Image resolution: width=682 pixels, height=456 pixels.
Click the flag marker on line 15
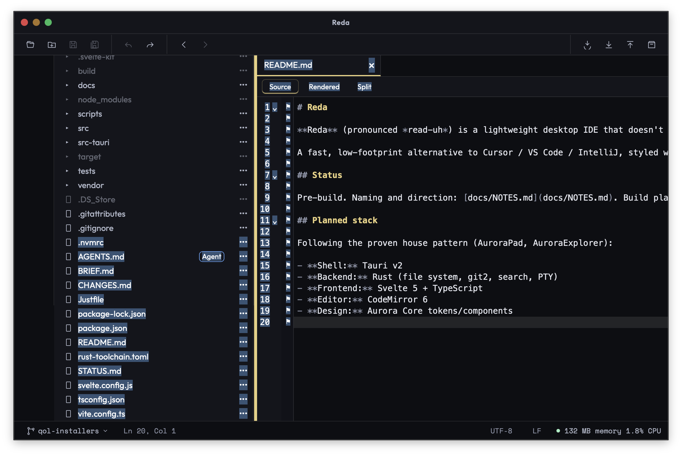(x=288, y=265)
